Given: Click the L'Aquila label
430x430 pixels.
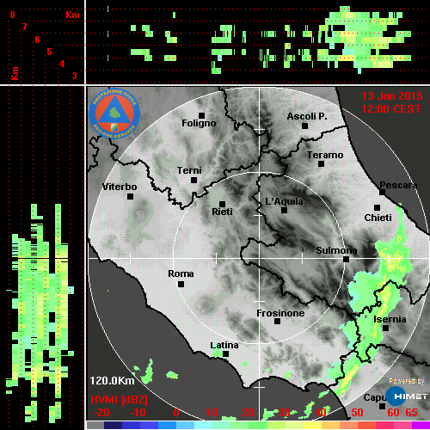Looking at the screenshot, I should pyautogui.click(x=284, y=201).
